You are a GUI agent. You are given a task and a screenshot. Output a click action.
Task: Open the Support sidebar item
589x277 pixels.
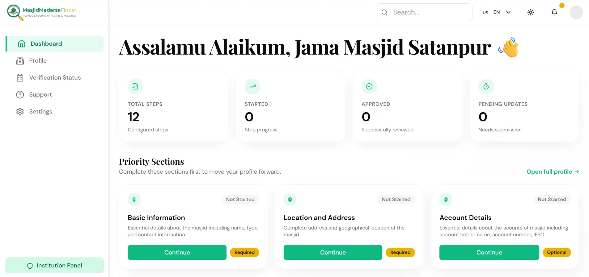tap(55, 95)
